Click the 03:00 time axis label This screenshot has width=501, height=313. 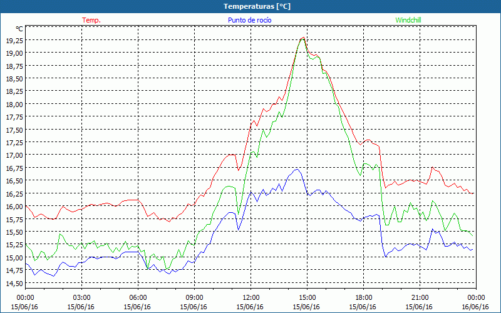[x=81, y=297]
